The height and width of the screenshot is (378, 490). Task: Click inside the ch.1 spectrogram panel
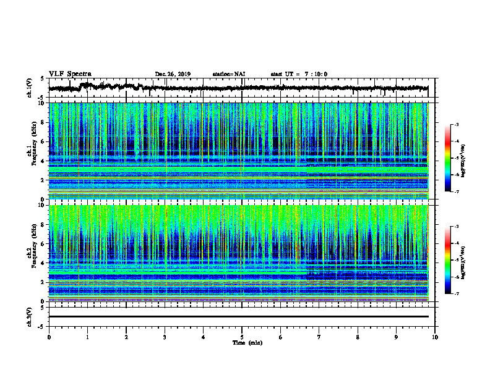tap(238, 151)
